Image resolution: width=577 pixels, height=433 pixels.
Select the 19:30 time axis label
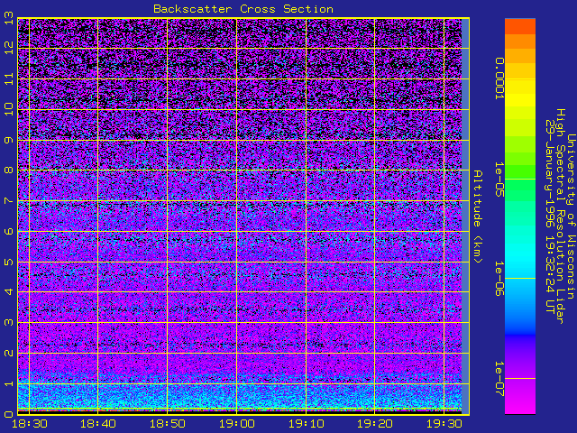tap(444, 424)
